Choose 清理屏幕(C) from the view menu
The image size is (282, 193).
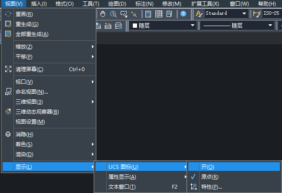[30, 69]
